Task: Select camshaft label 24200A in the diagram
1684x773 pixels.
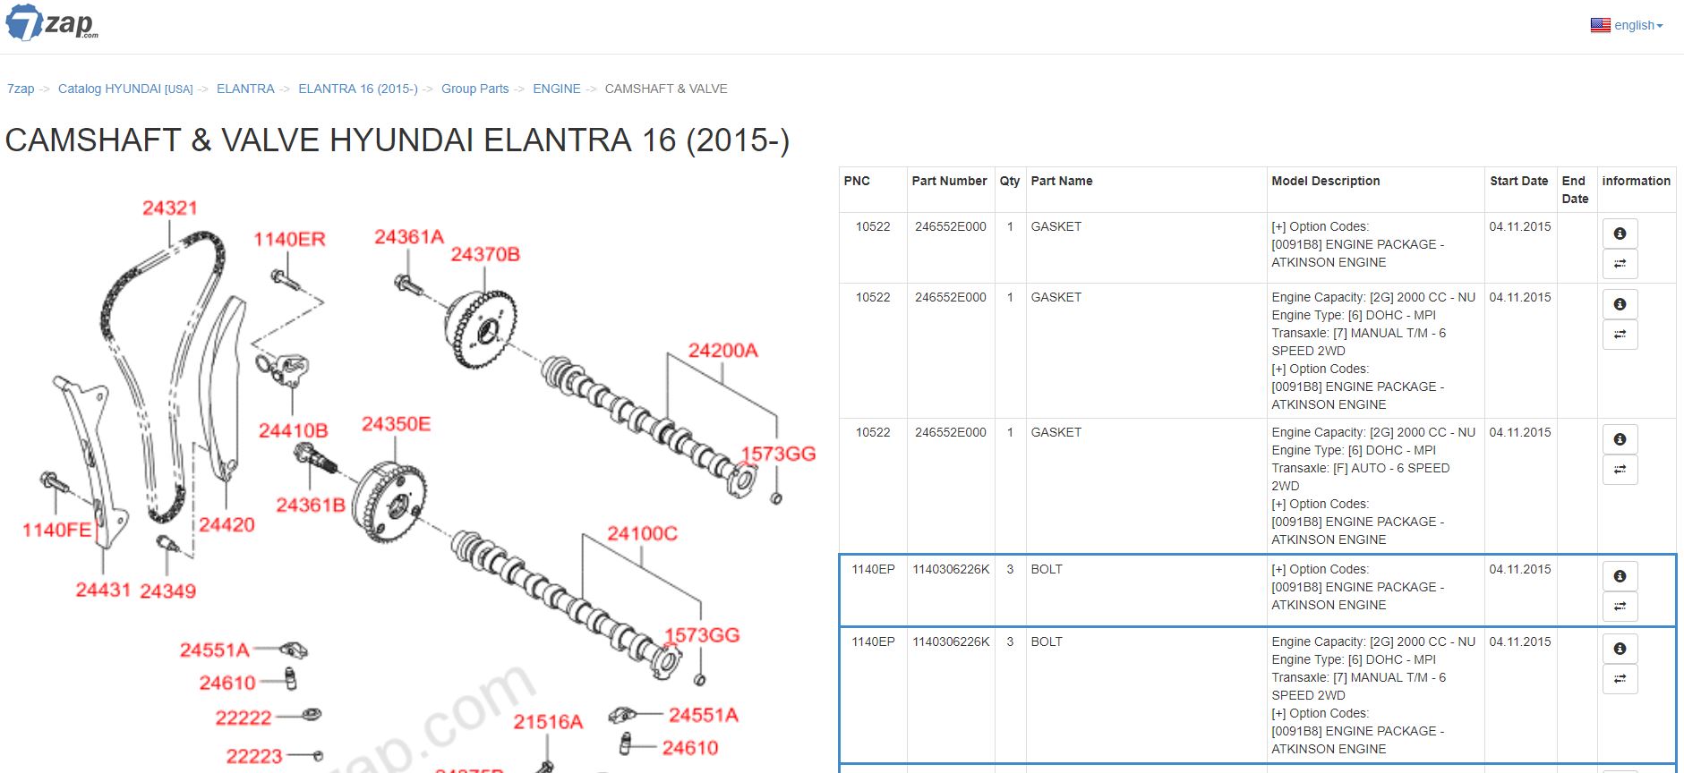Action: coord(723,350)
